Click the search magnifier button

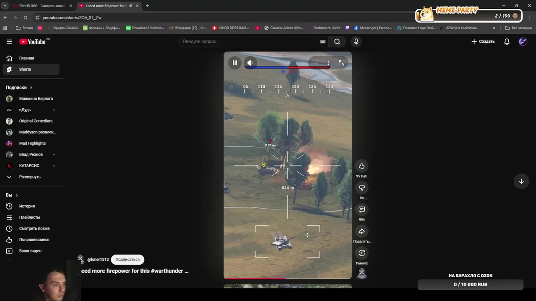point(337,41)
